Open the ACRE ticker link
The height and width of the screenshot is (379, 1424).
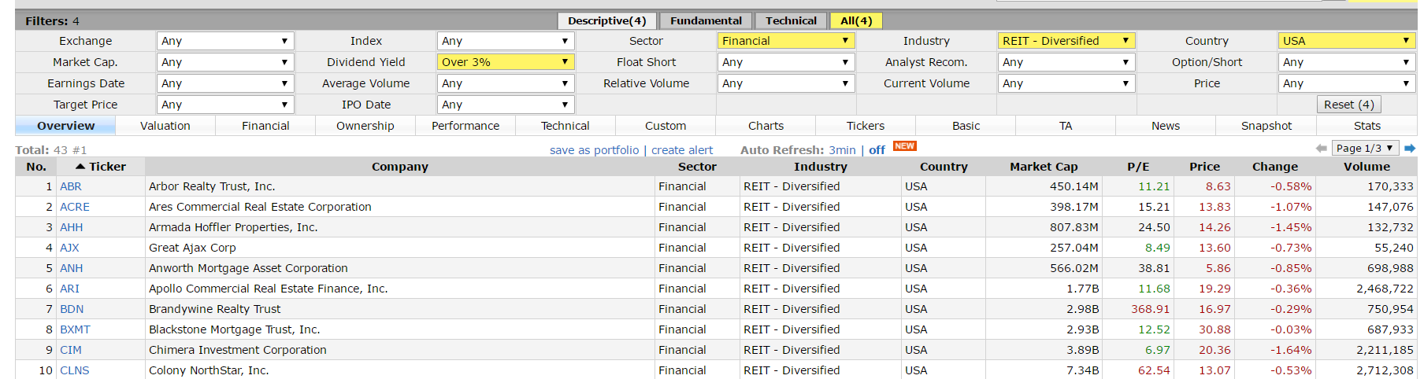pyautogui.click(x=75, y=207)
